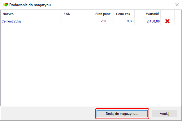This screenshot has width=182, height=121.
Task: Click the Dodawanie do magazynu title text
Action: tap(30, 5)
